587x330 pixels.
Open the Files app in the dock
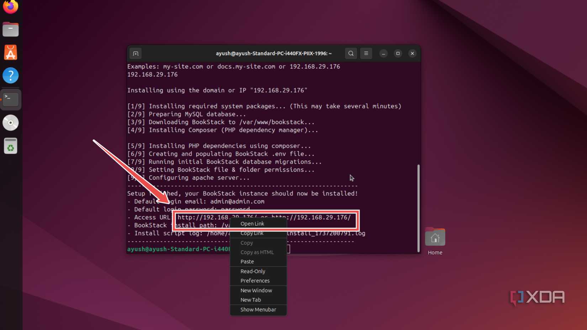(x=10, y=29)
